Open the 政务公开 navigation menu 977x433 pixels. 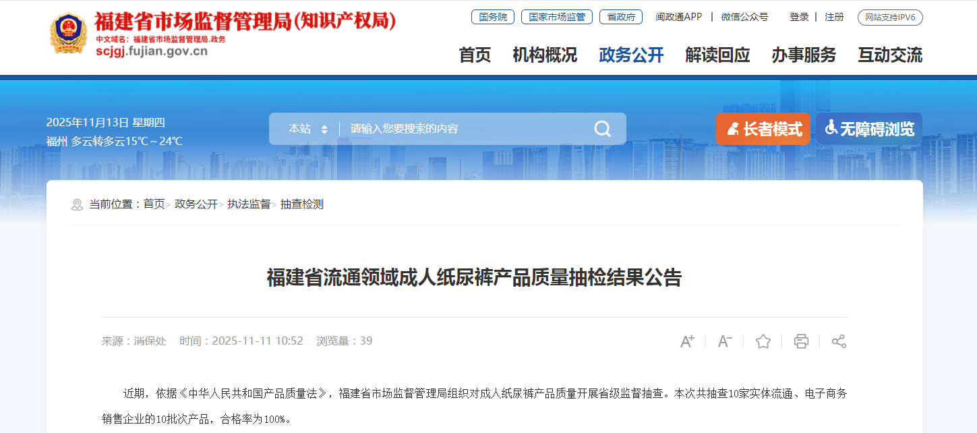click(x=631, y=55)
